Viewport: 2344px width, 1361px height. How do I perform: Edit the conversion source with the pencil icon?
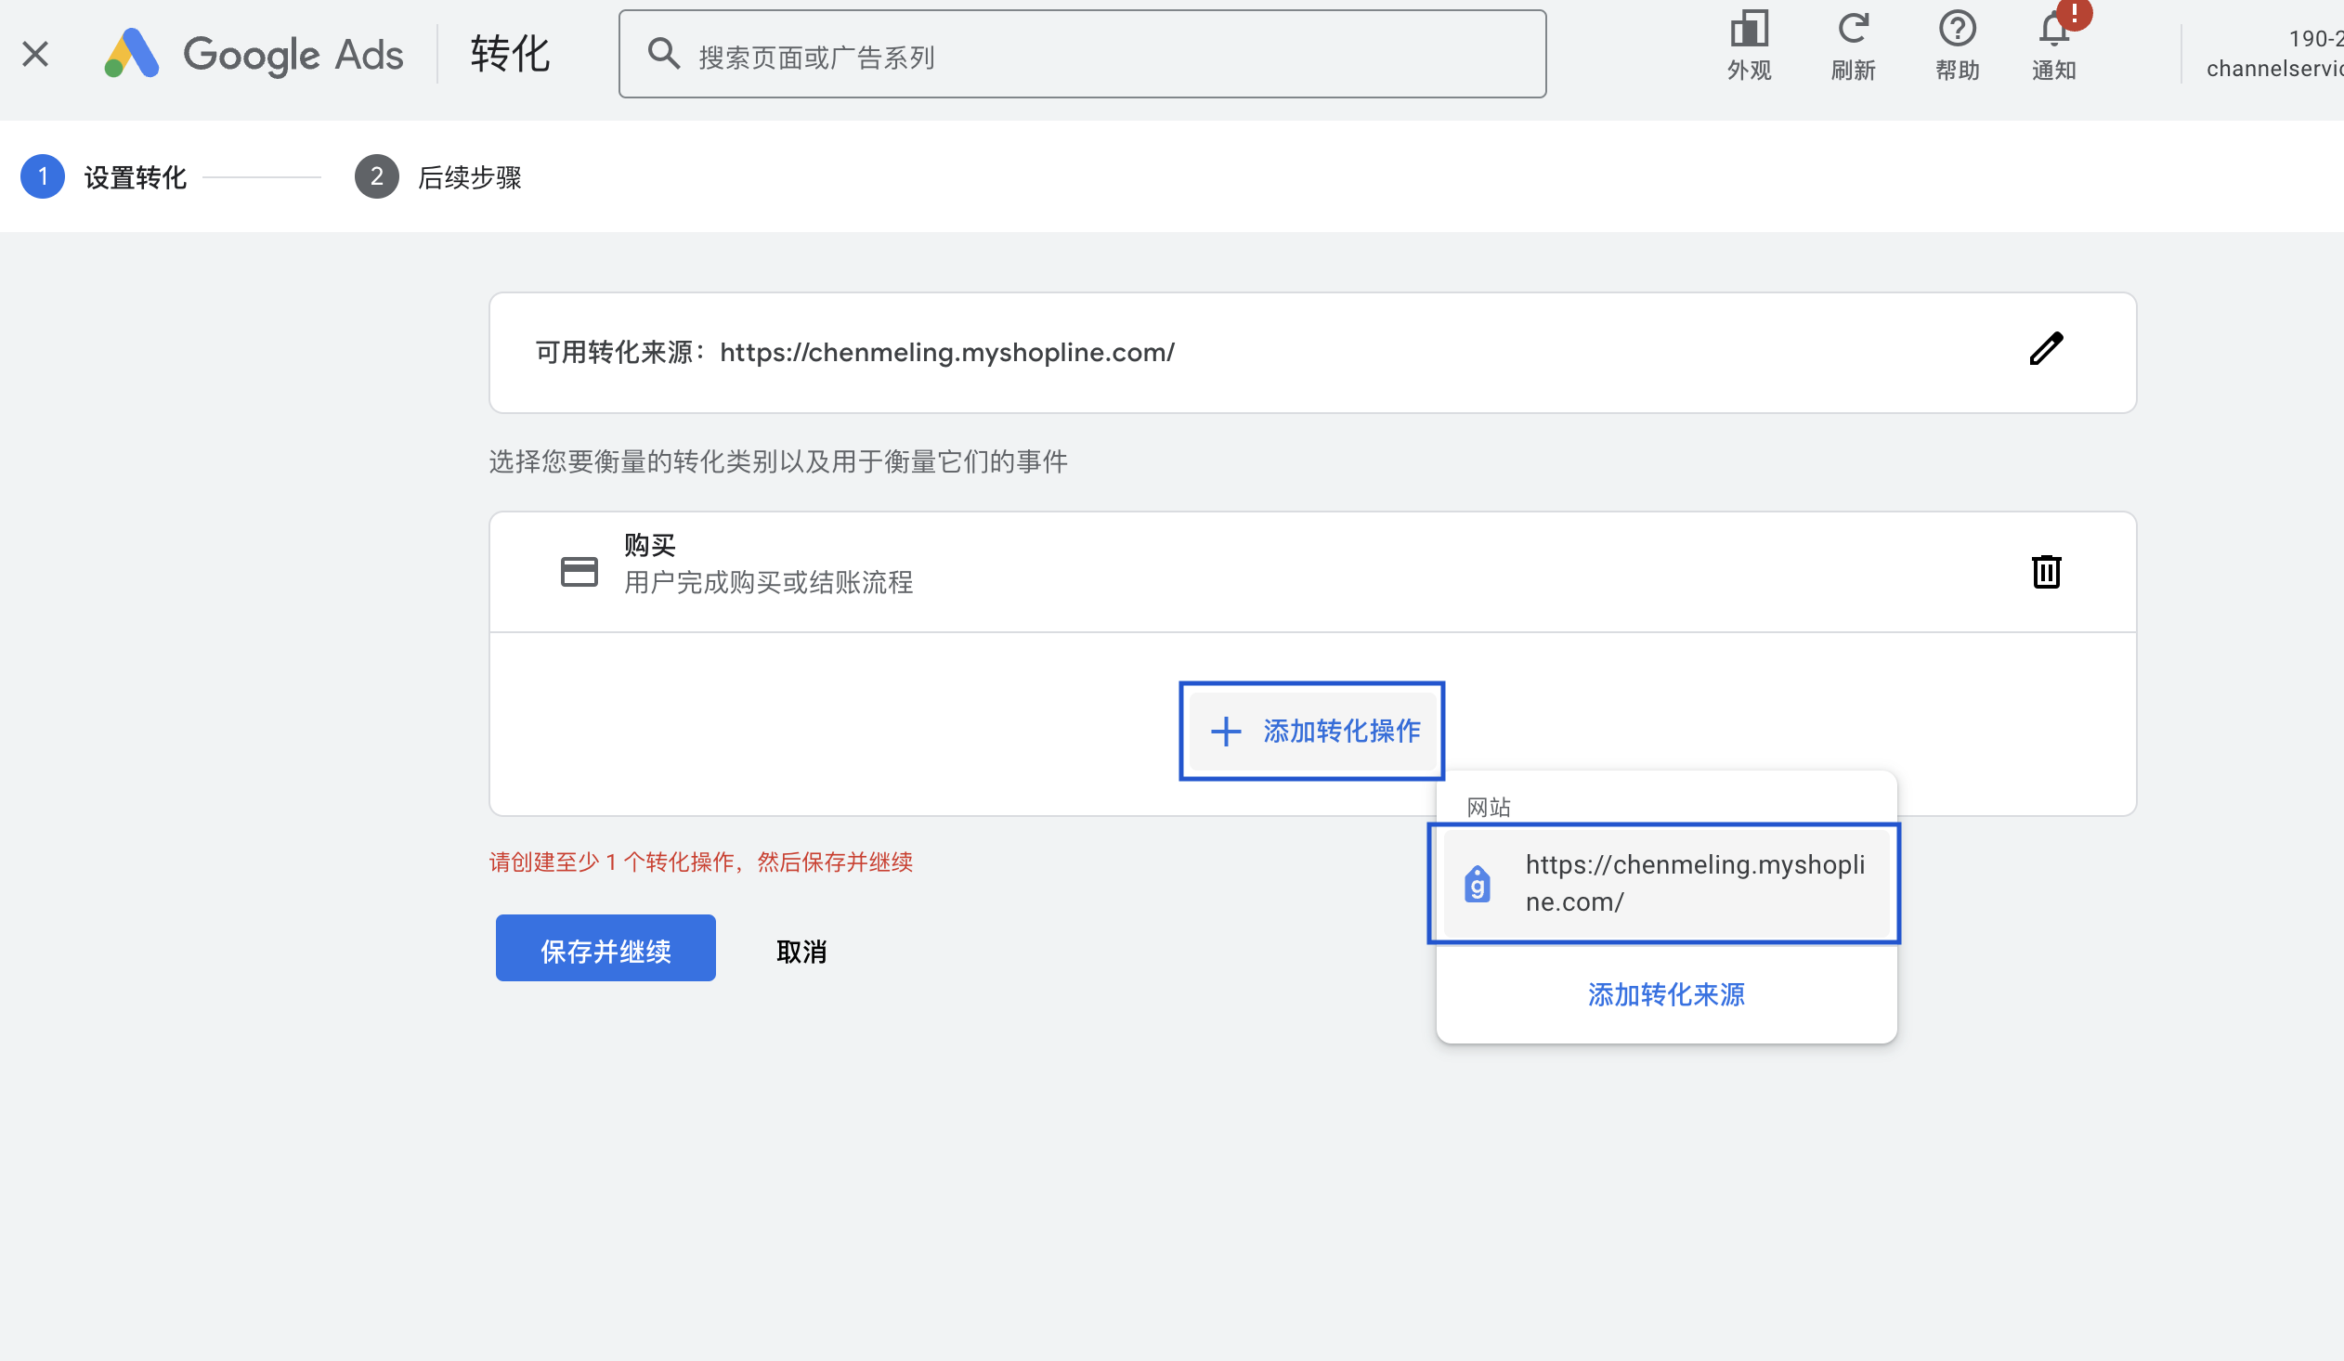(2045, 350)
